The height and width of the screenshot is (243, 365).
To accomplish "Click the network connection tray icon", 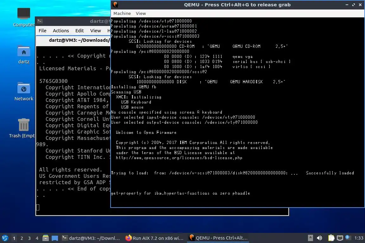I will click(340, 238).
